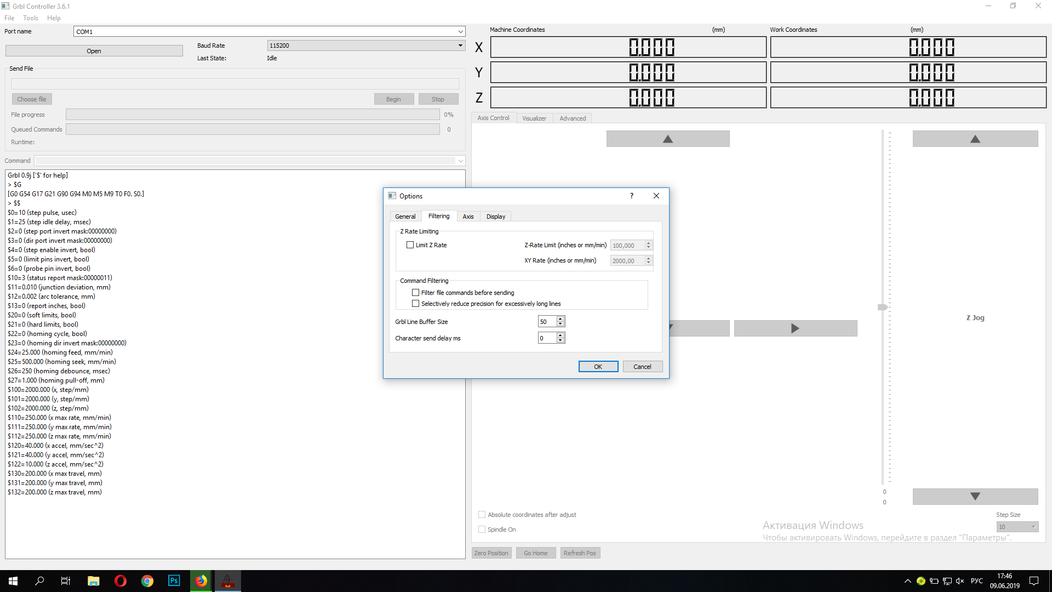Click the Y-axis up jog arrow
Image resolution: width=1052 pixels, height=592 pixels.
click(667, 139)
